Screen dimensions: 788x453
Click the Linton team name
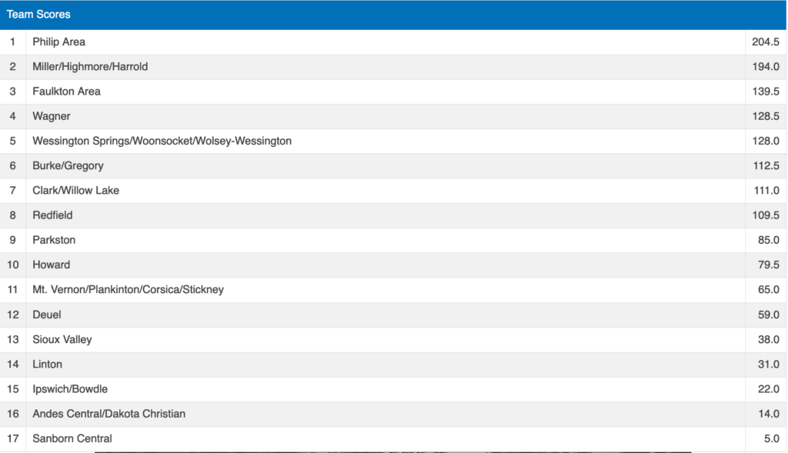click(x=47, y=364)
